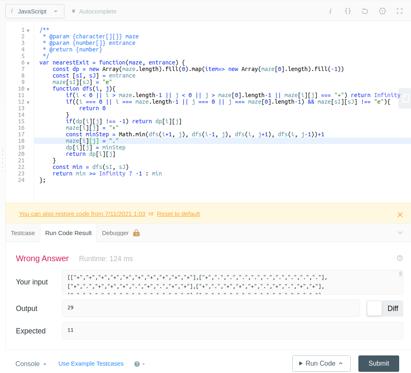411x373 pixels.
Task: Open editor settings gear icon
Action: [382, 11]
